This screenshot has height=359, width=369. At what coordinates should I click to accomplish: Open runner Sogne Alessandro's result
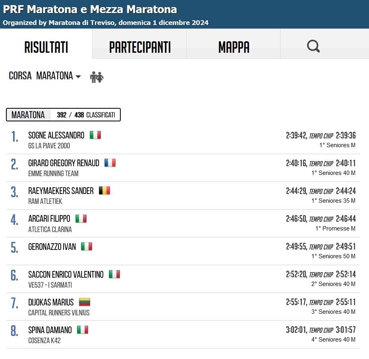[56, 135]
